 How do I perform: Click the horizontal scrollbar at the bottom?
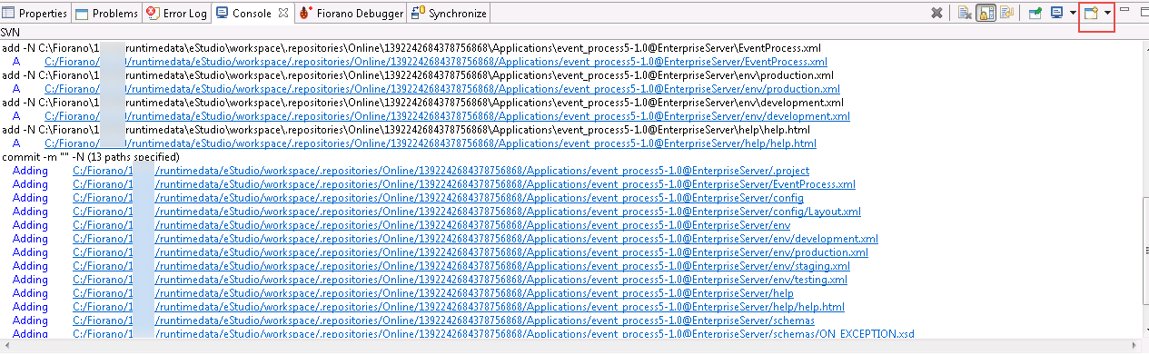coord(574,346)
